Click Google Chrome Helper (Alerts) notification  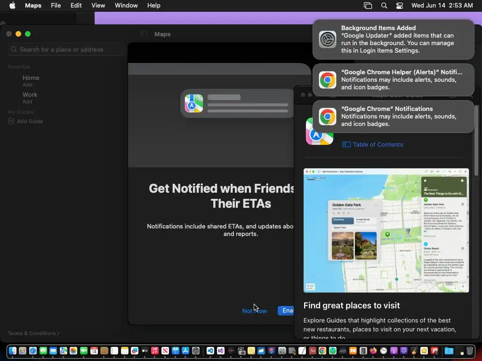(x=393, y=80)
